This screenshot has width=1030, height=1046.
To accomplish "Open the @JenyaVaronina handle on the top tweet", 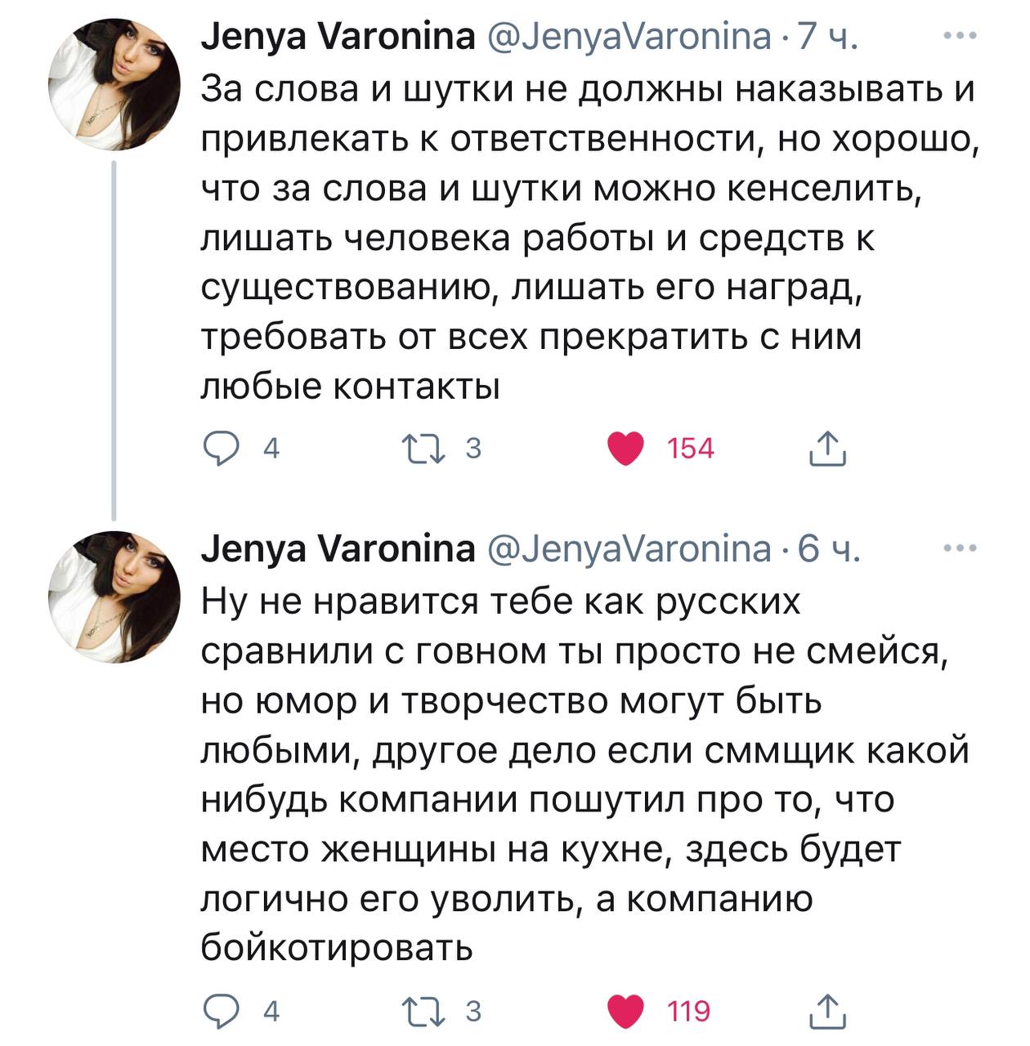I will pos(629,38).
